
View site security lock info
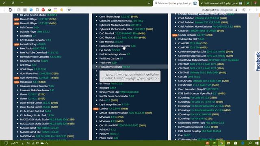click(x=236, y=10)
